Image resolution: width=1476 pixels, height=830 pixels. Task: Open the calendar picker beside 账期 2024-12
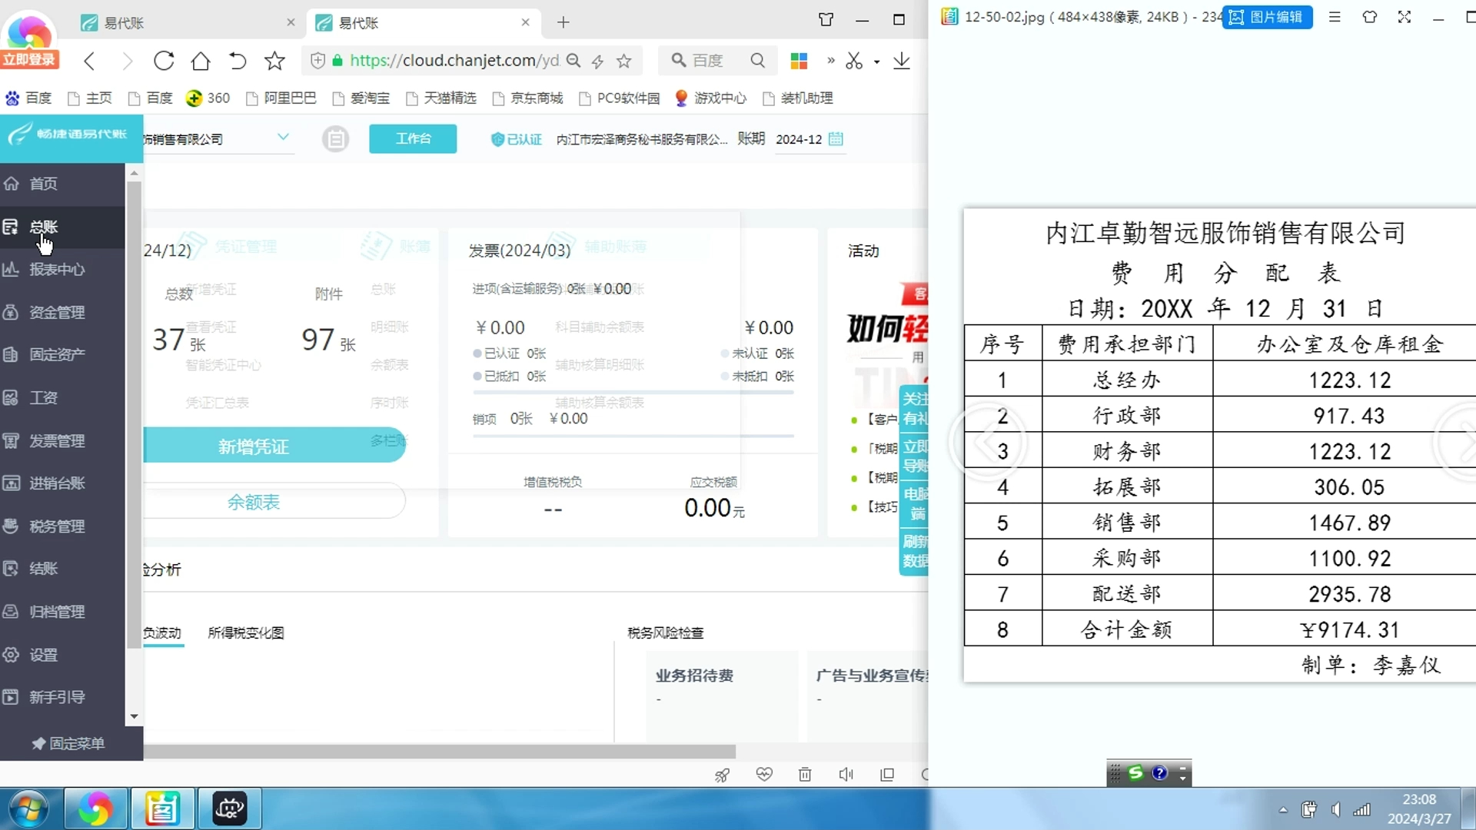coord(837,139)
